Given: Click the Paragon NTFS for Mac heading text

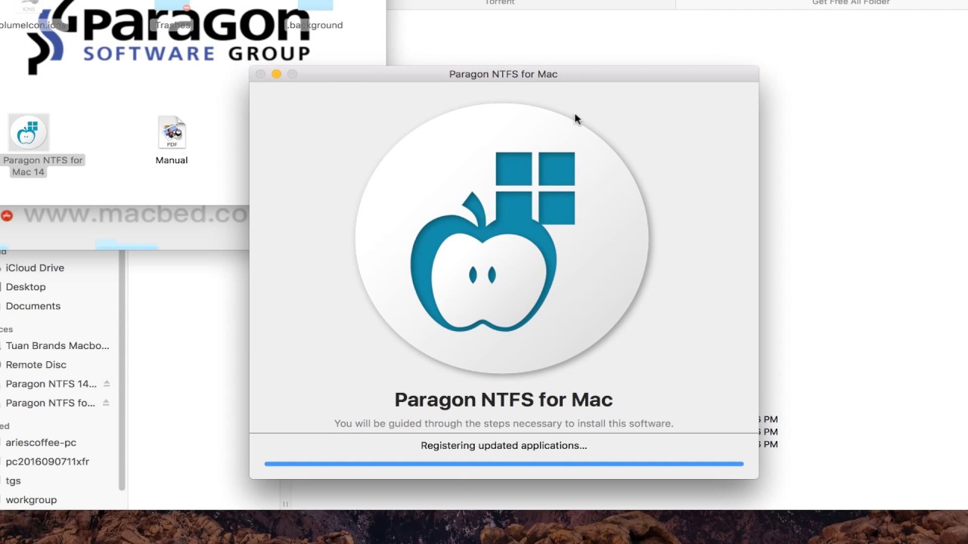Looking at the screenshot, I should (x=504, y=399).
